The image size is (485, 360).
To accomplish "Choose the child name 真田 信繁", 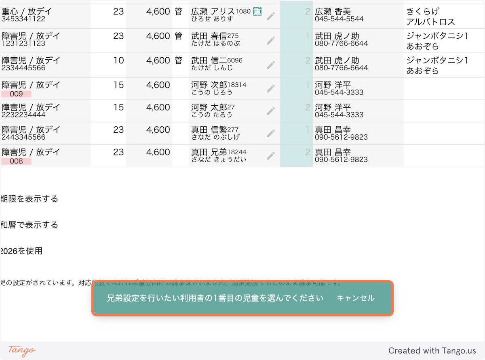I will click(x=209, y=130).
